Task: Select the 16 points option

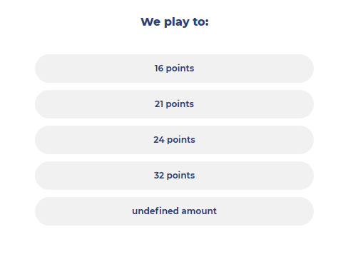Action: (174, 69)
